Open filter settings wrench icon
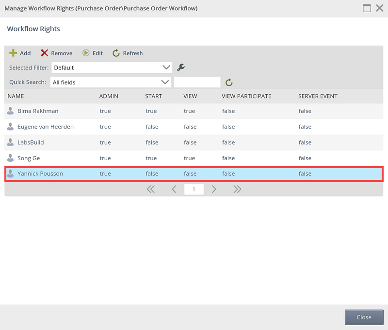 coord(181,67)
